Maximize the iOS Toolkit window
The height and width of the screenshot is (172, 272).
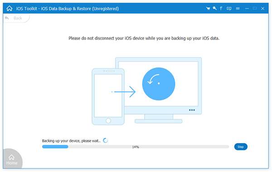tap(255, 8)
